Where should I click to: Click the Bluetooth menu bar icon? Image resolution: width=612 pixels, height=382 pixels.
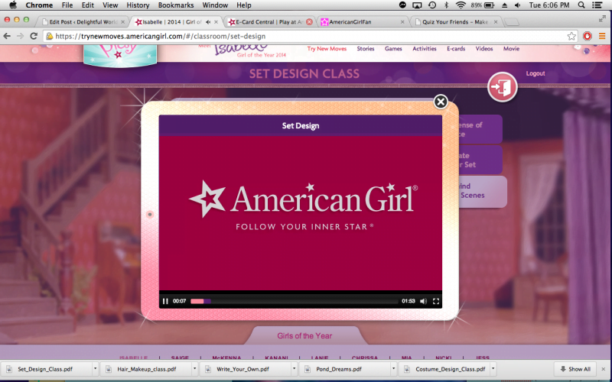pyautogui.click(x=447, y=5)
